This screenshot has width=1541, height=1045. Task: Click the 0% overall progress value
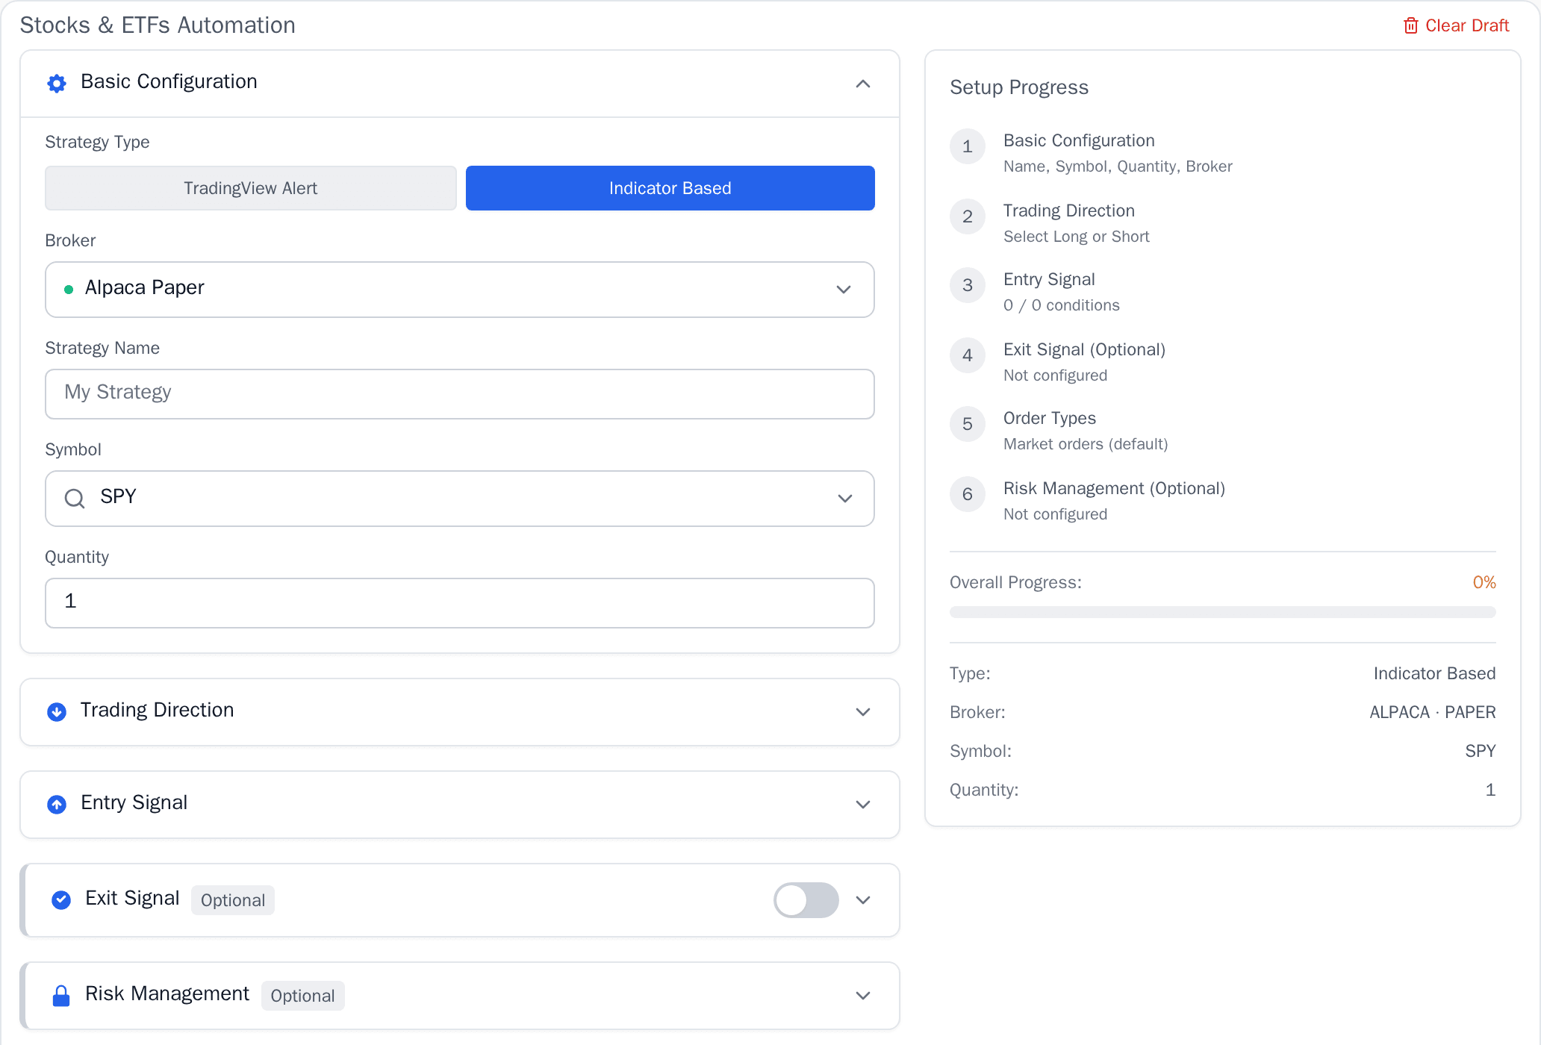coord(1484,582)
